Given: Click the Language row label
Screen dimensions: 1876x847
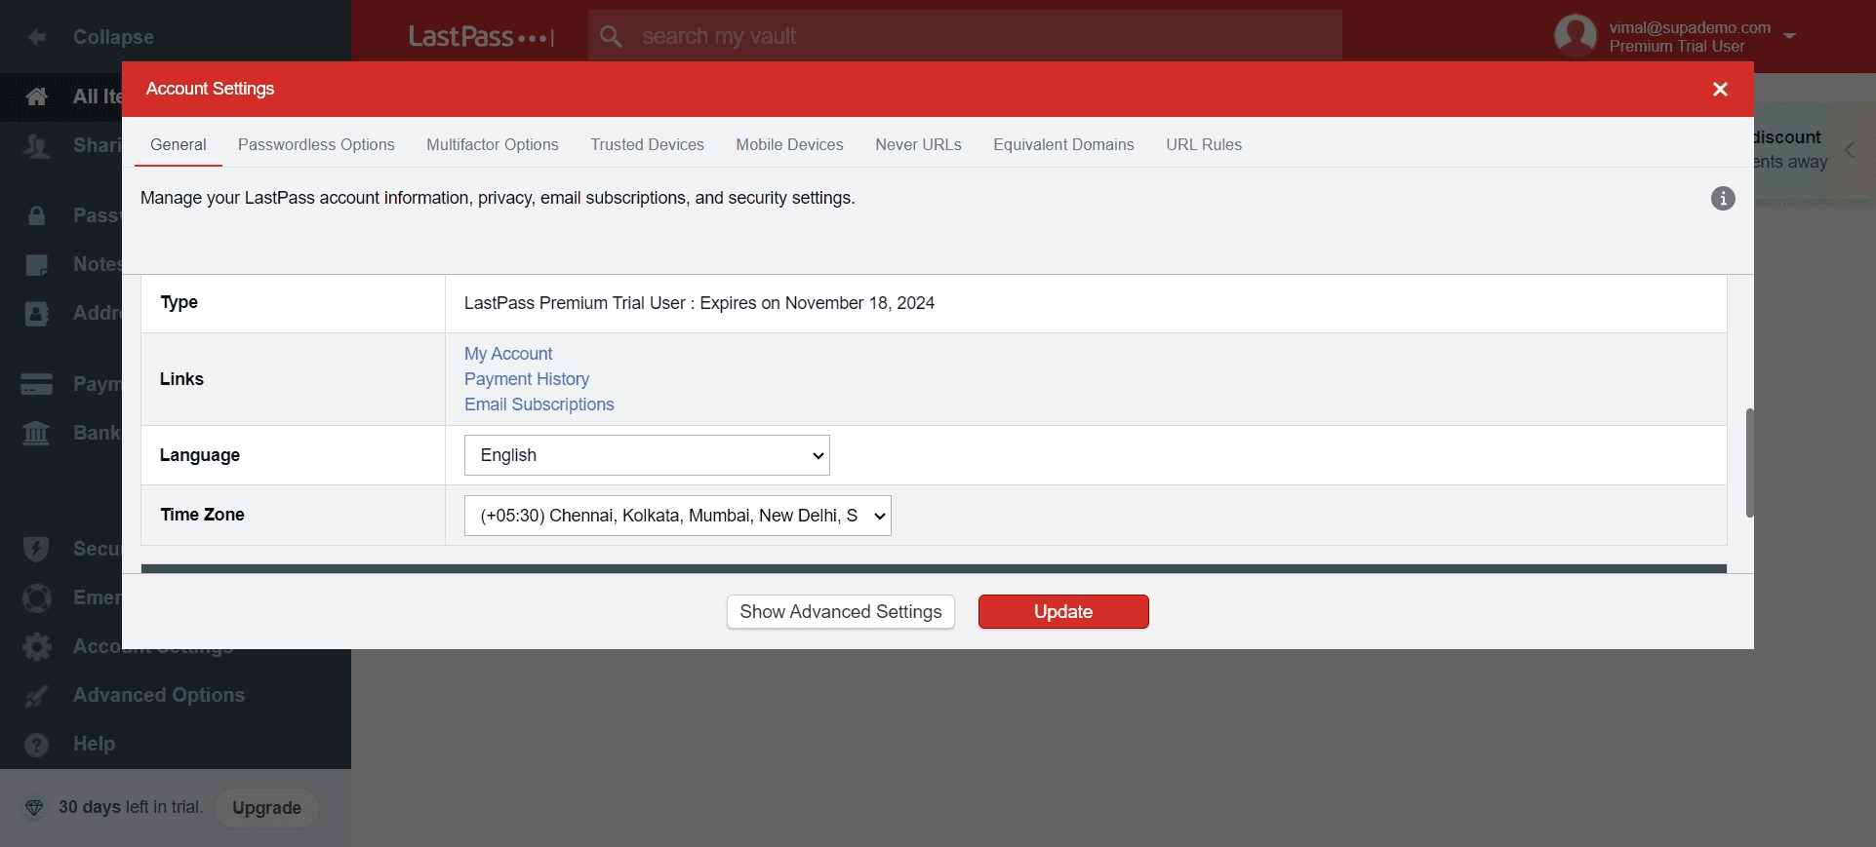Looking at the screenshot, I should click(200, 455).
